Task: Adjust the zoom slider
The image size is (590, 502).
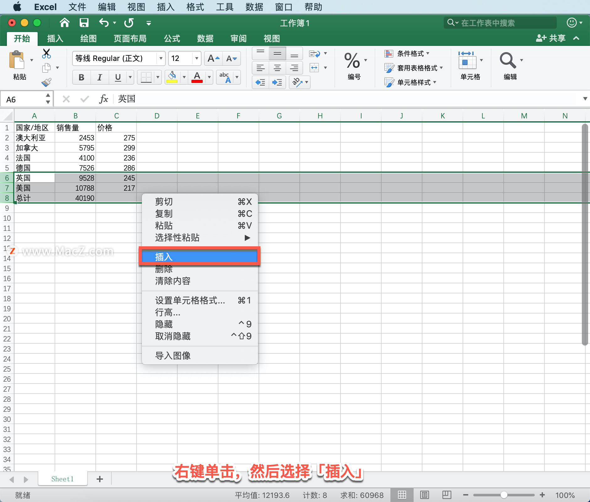Action: [x=504, y=495]
